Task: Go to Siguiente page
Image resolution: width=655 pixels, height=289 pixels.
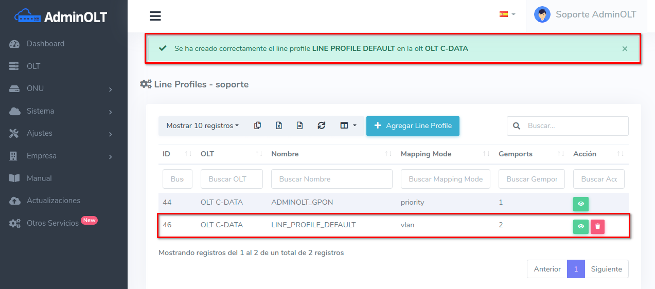Action: [x=606, y=269]
